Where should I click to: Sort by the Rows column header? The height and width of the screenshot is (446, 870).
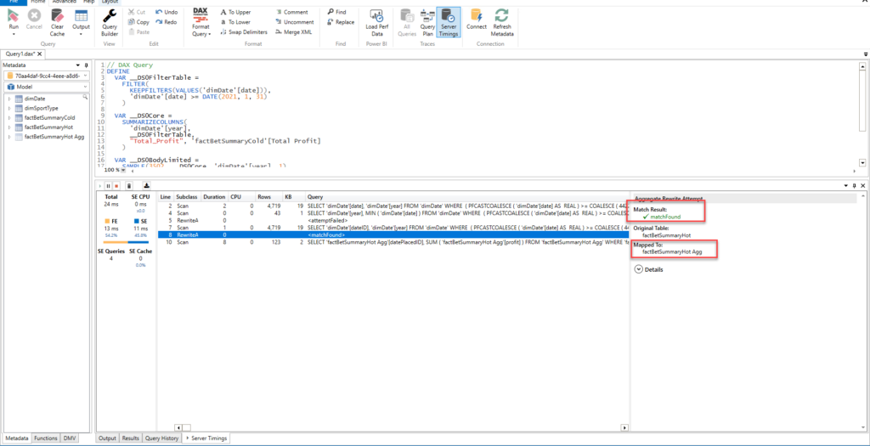coord(264,197)
